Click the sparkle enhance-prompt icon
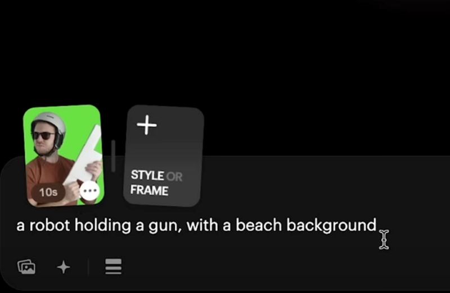Screen dimensions: 450x293 point(64,267)
